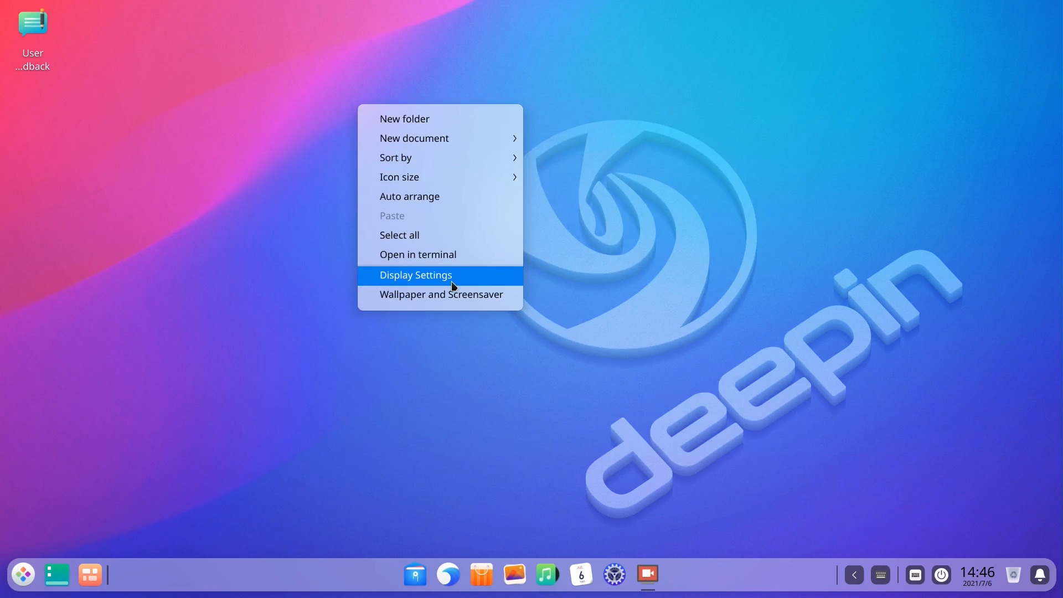Viewport: 1063px width, 598px height.
Task: Open the Launcher icon on the left dock
Action: [x=23, y=575]
